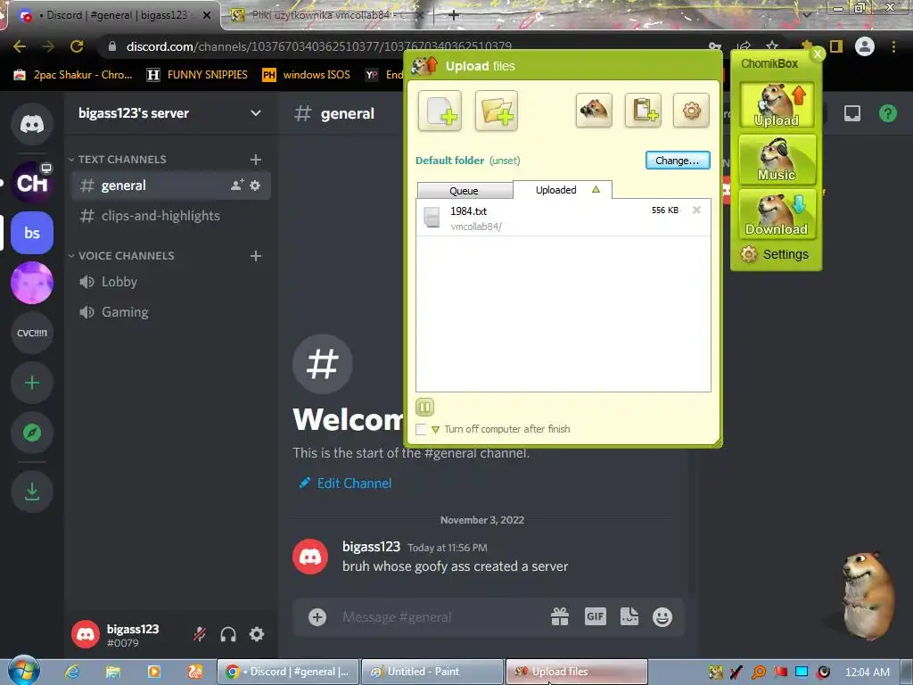
Task: Pause uploads with the pause button
Action: pos(425,407)
